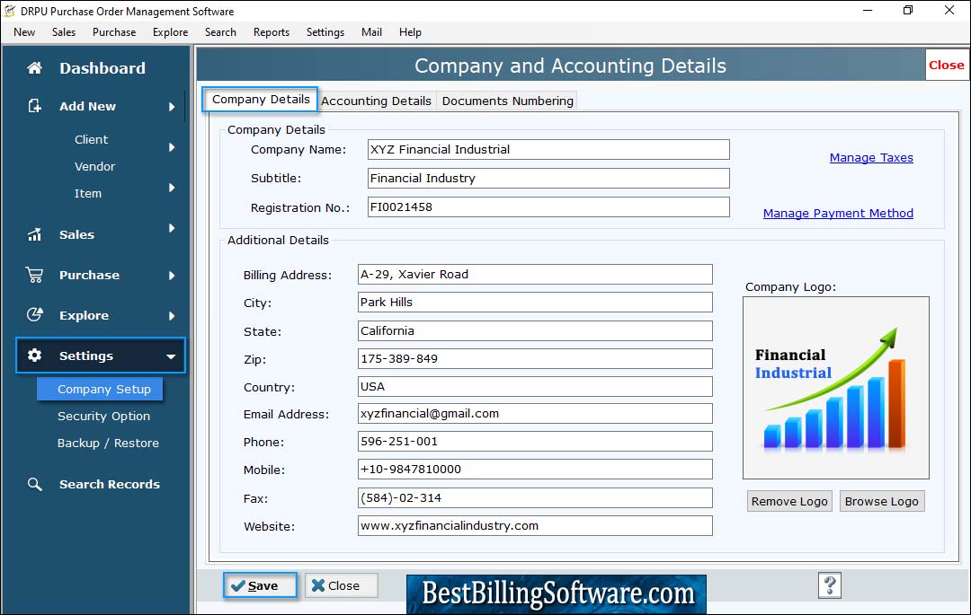Expand the Purchase sidebar arrow
This screenshot has height=615, width=971.
pyautogui.click(x=172, y=276)
